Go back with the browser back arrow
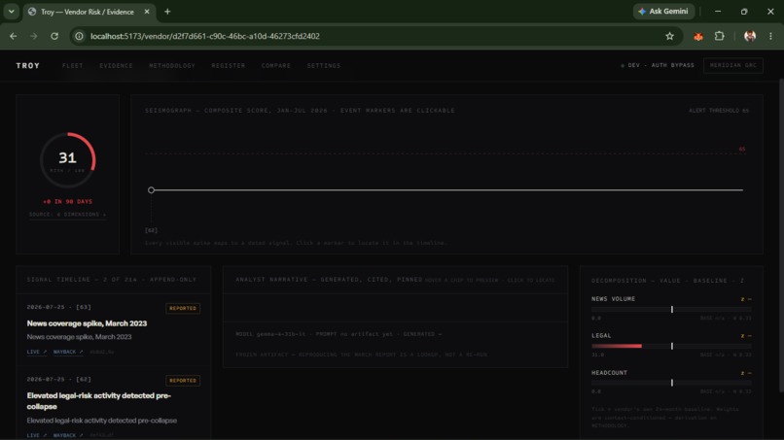The image size is (784, 440). click(x=14, y=36)
